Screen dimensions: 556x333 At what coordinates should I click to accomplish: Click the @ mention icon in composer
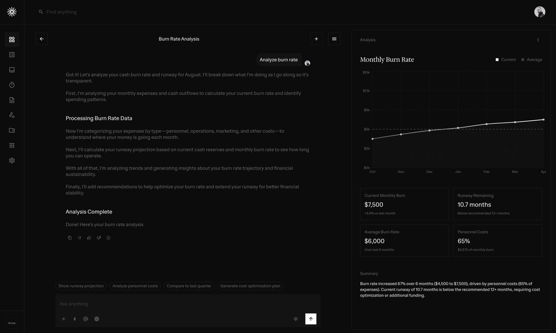86,319
